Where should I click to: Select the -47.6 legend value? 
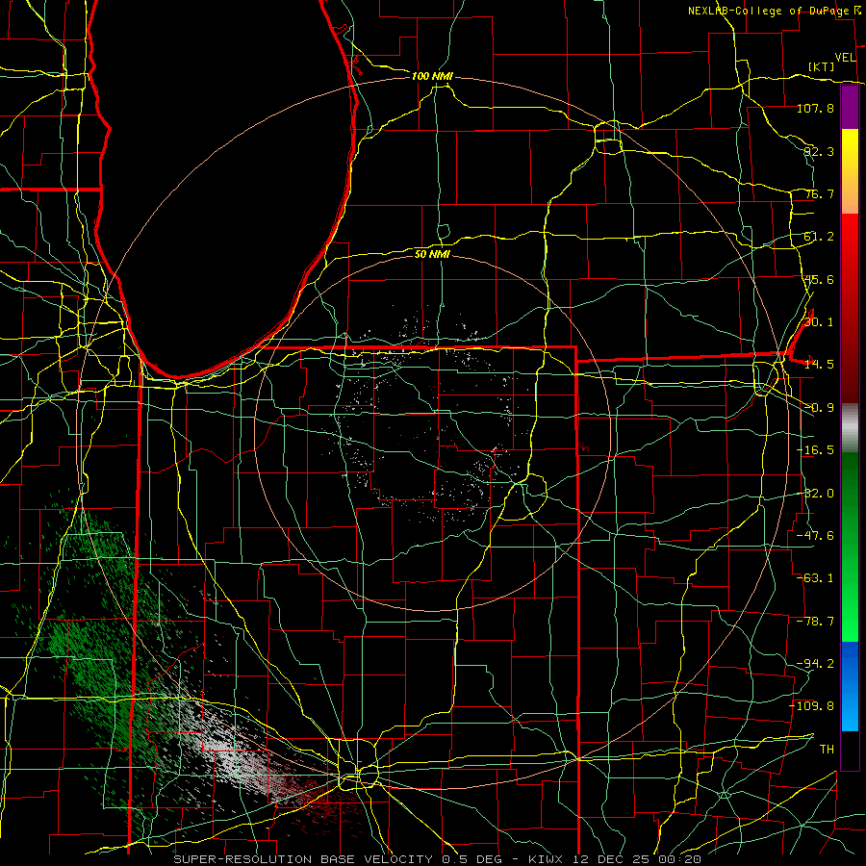815,536
